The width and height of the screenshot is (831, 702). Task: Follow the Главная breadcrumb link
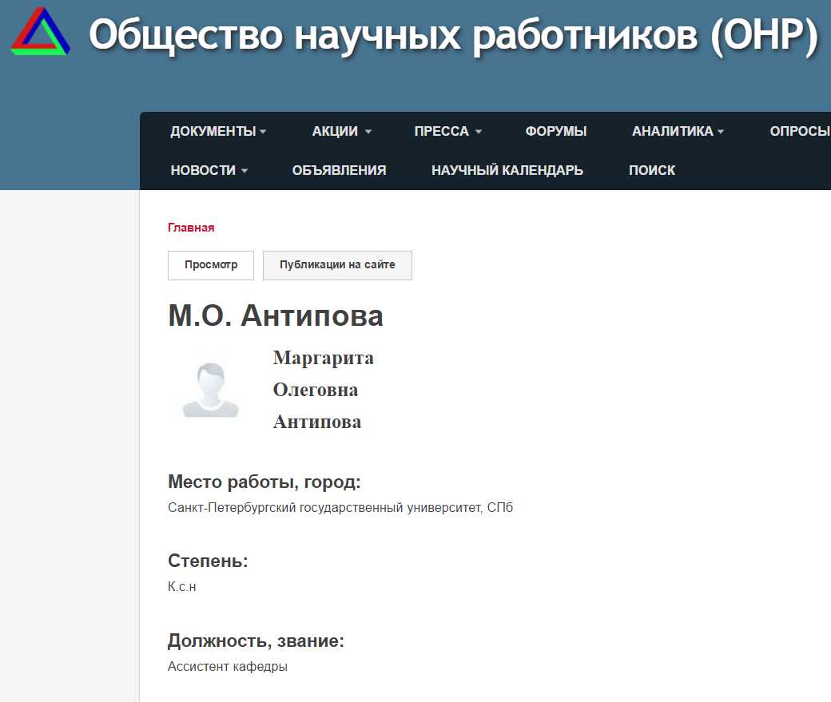pos(191,228)
